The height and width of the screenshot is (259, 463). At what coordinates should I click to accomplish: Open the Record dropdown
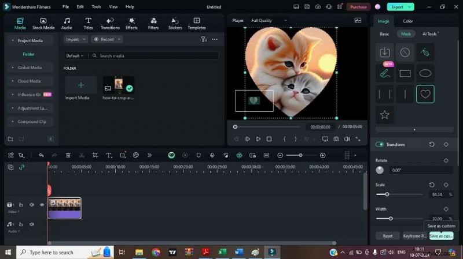(x=107, y=39)
